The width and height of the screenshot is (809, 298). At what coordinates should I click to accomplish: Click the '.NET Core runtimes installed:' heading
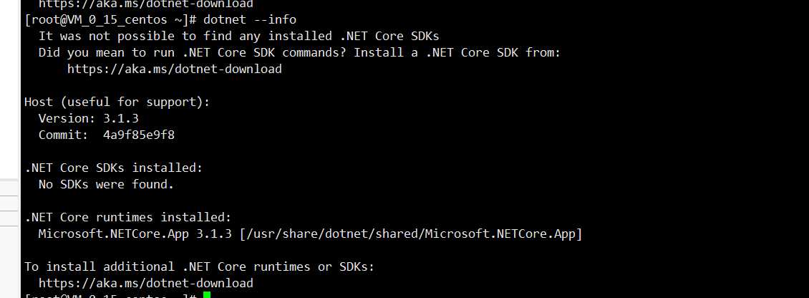tap(128, 218)
